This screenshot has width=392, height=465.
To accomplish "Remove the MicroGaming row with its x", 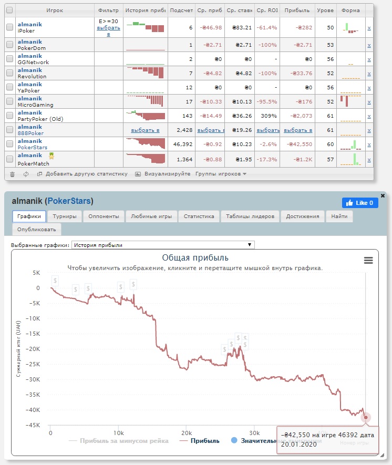I will pyautogui.click(x=369, y=102).
